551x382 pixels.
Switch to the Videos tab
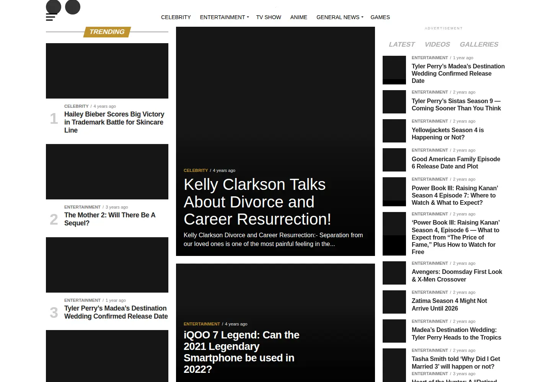(437, 44)
